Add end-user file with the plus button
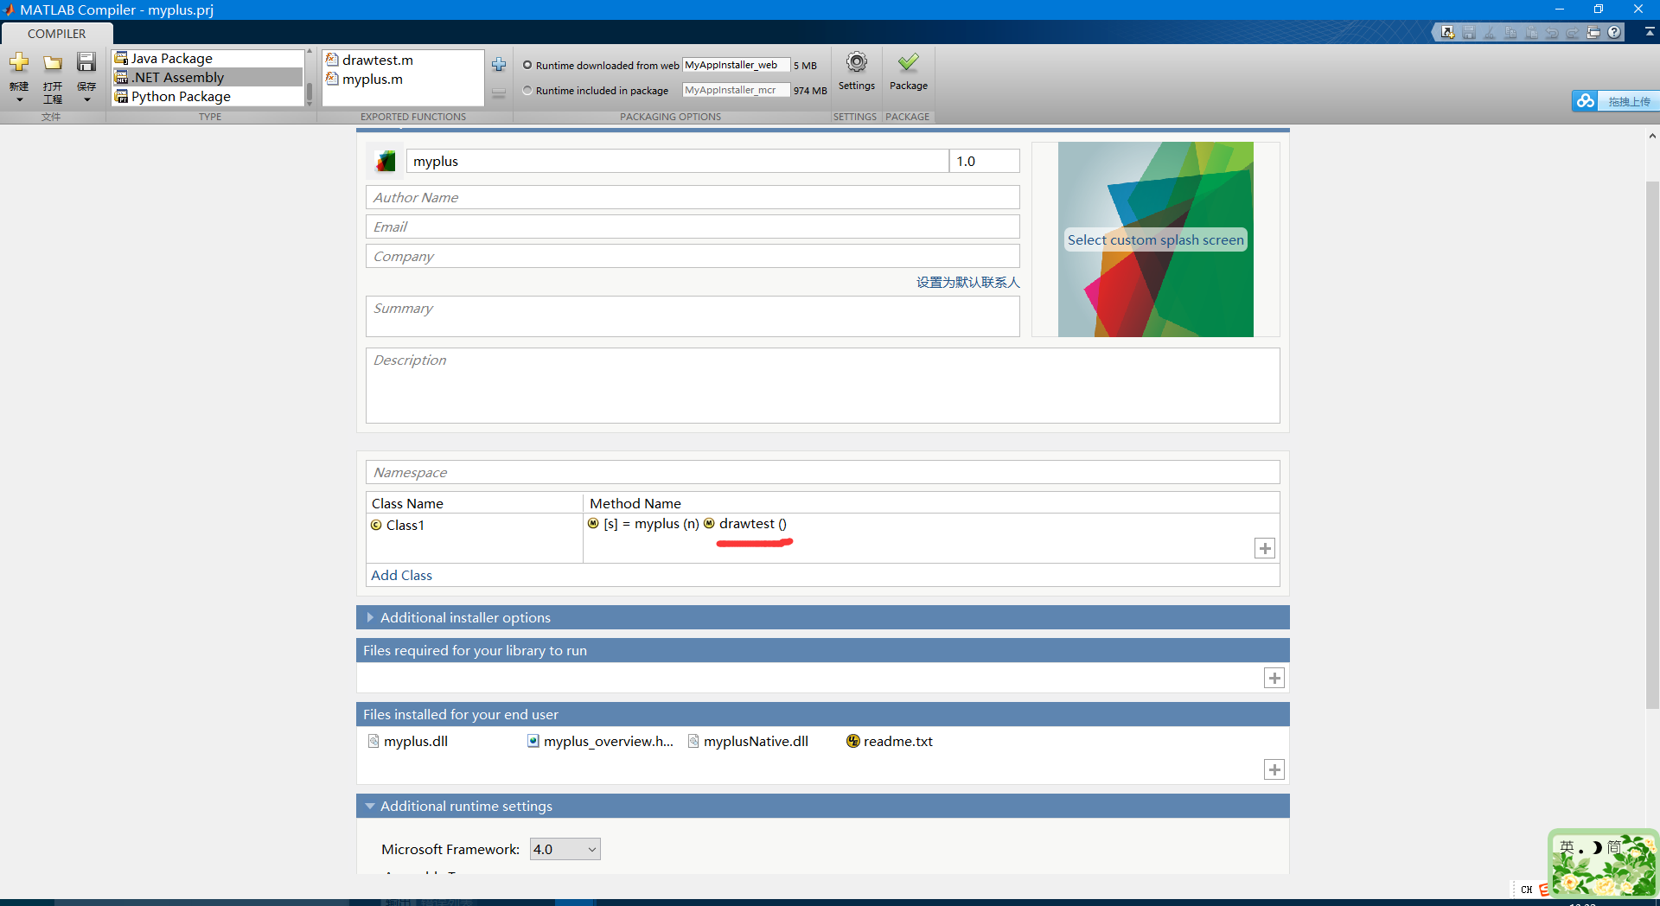 pos(1274,769)
